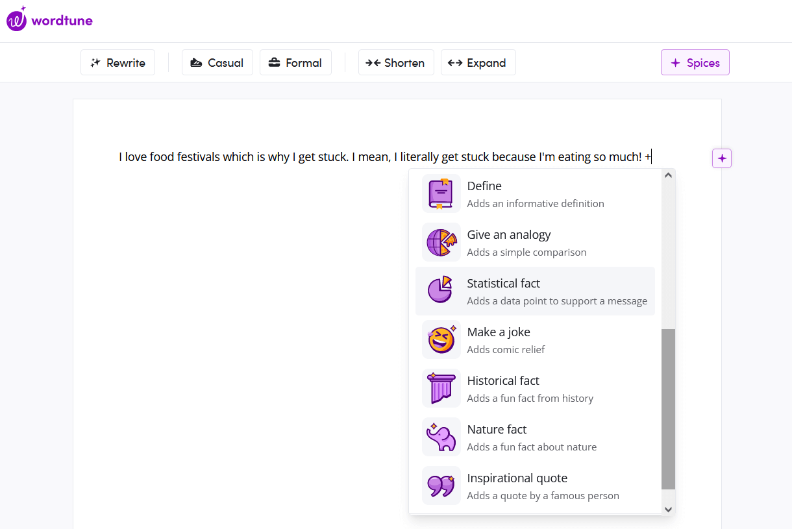Click the Nature fact elephant icon
This screenshot has width=792, height=529.
[441, 437]
